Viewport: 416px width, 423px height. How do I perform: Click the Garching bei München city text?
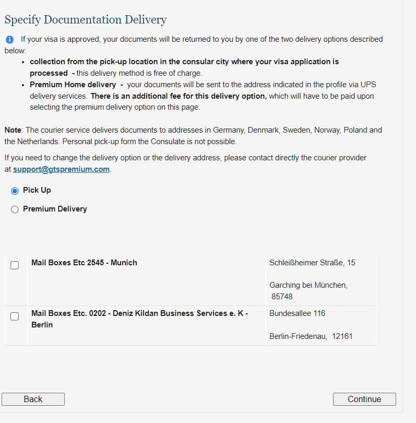[x=308, y=285]
